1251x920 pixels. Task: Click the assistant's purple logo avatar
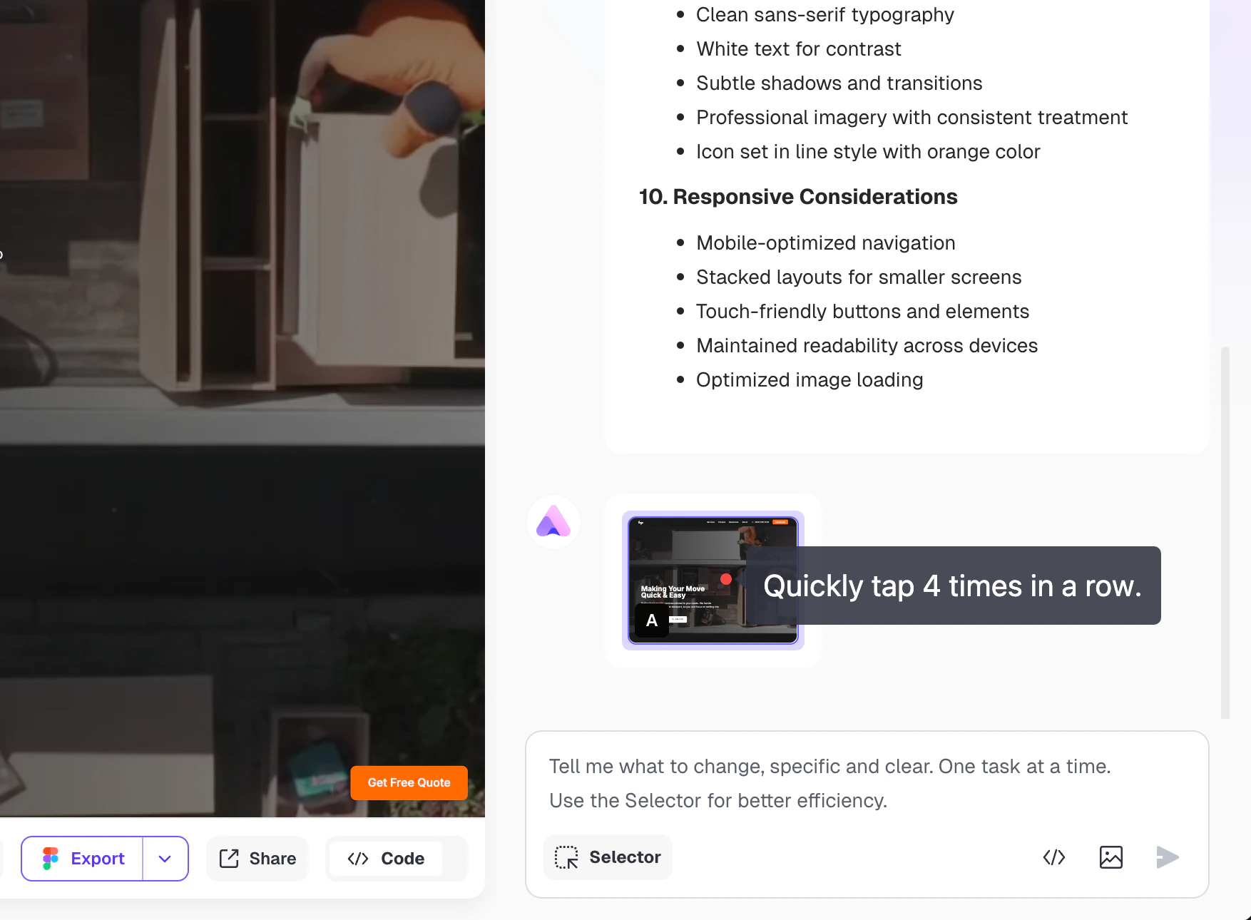tap(553, 522)
